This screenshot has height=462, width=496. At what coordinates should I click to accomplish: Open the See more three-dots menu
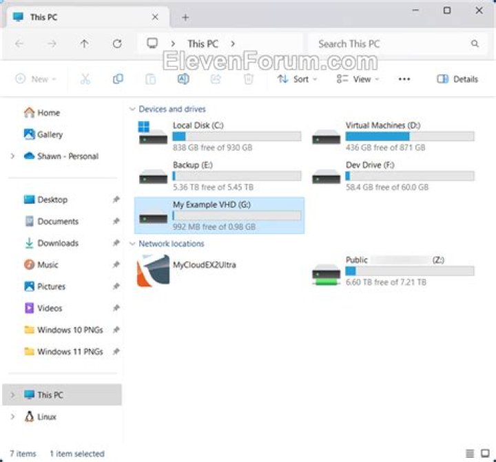(404, 79)
